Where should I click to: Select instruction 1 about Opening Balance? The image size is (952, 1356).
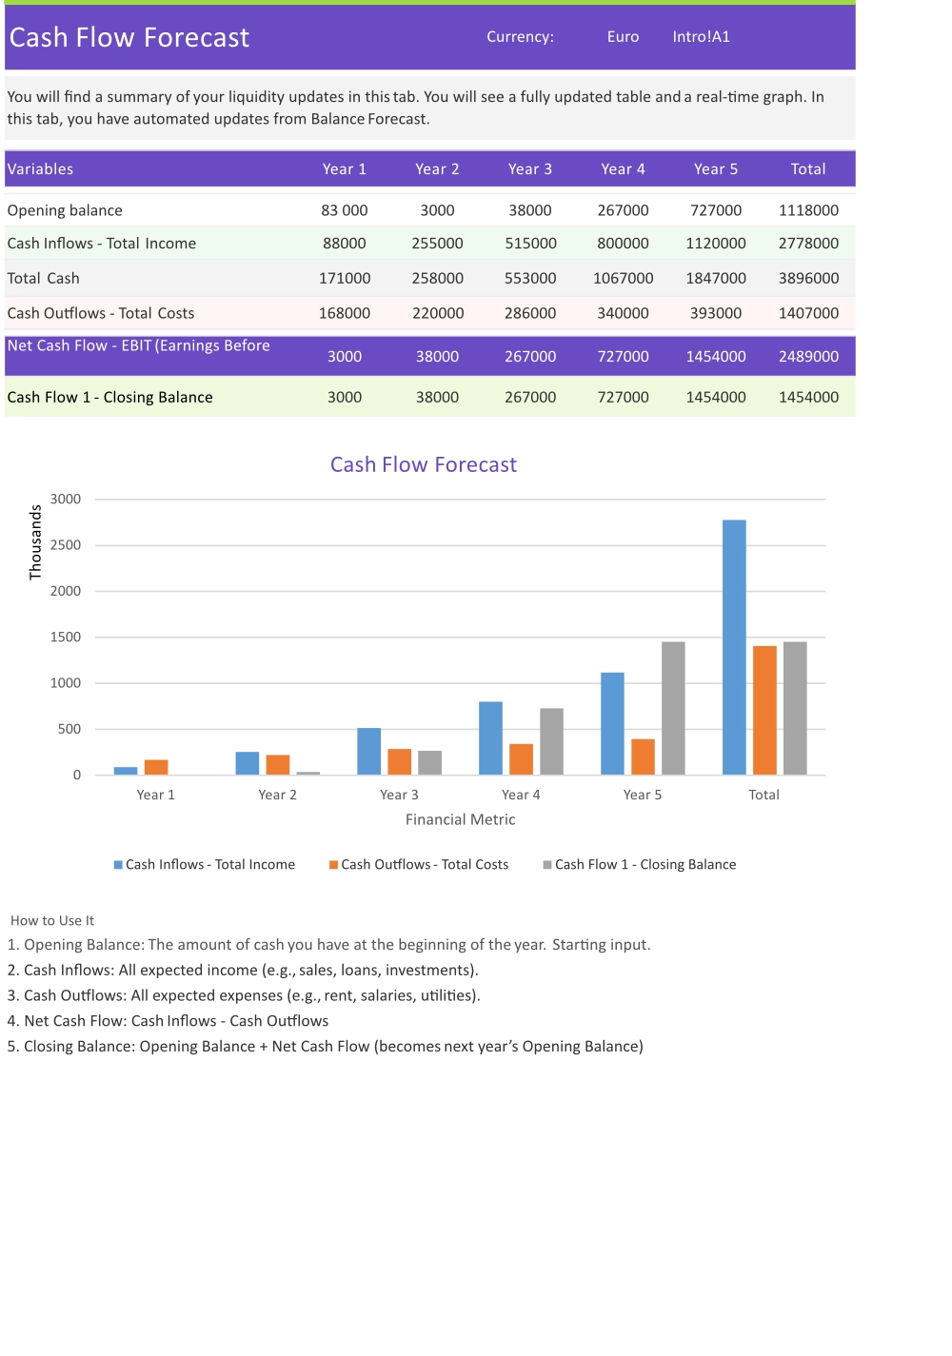pos(328,945)
